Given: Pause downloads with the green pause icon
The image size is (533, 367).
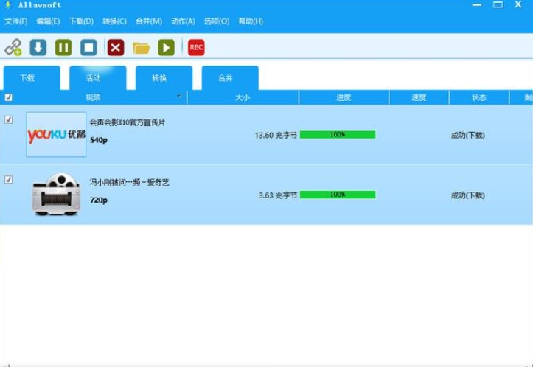Looking at the screenshot, I should [63, 47].
